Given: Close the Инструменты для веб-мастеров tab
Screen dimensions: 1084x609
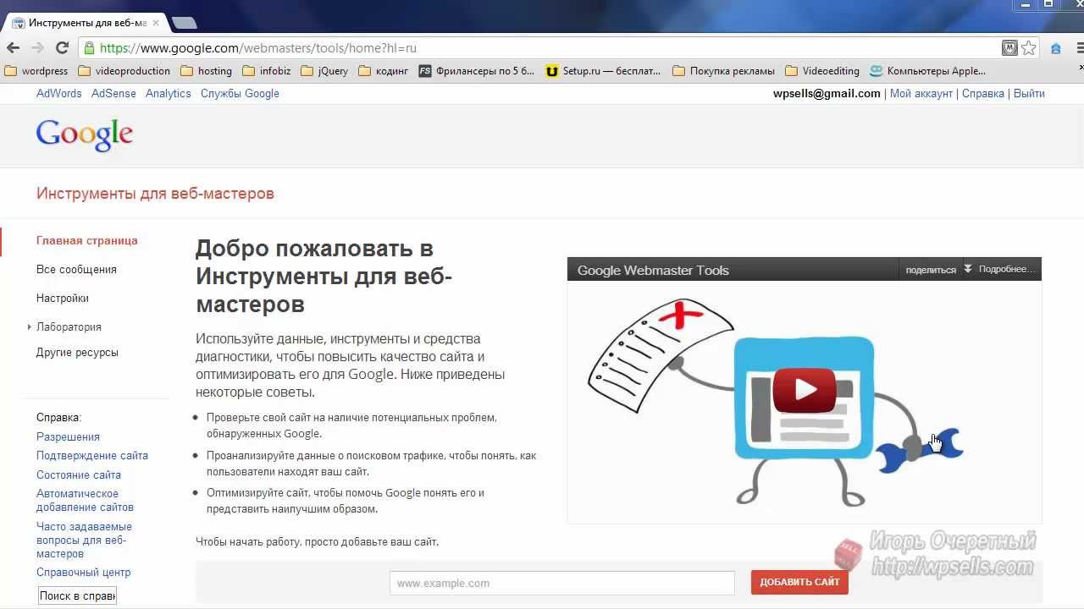Looking at the screenshot, I should (x=156, y=23).
